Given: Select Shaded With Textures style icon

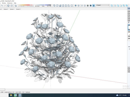Looking at the screenshot, I should pos(91,6).
